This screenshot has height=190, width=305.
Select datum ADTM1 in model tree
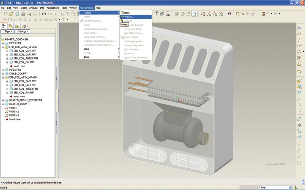[14, 108]
